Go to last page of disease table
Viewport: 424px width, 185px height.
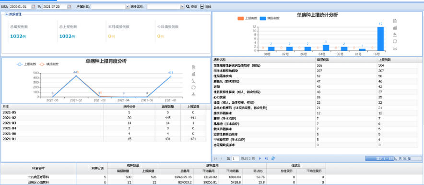(x=266, y=159)
